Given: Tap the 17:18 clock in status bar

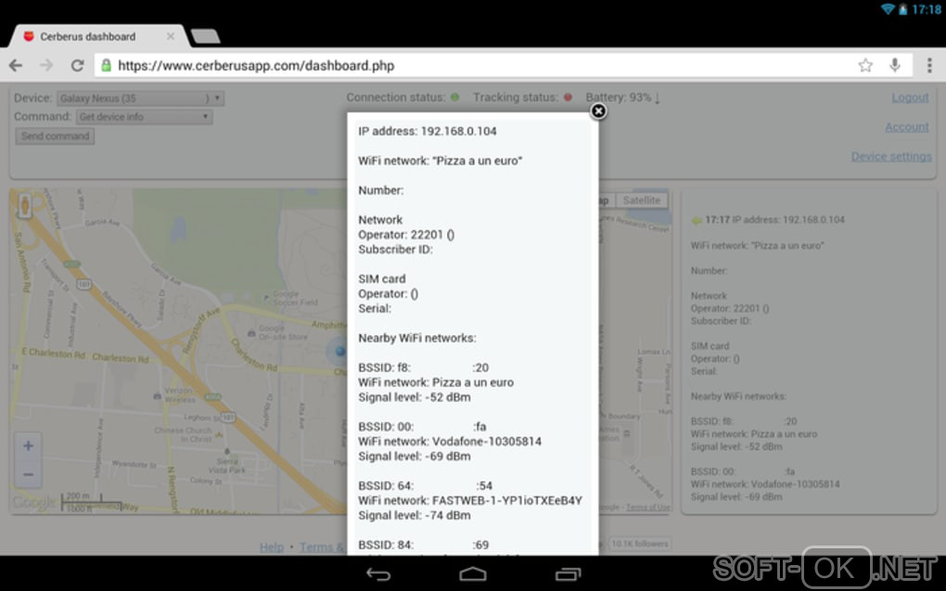Looking at the screenshot, I should (x=927, y=9).
